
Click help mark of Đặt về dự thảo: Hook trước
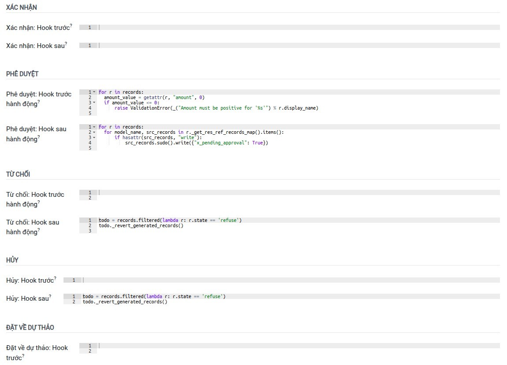[23, 355]
